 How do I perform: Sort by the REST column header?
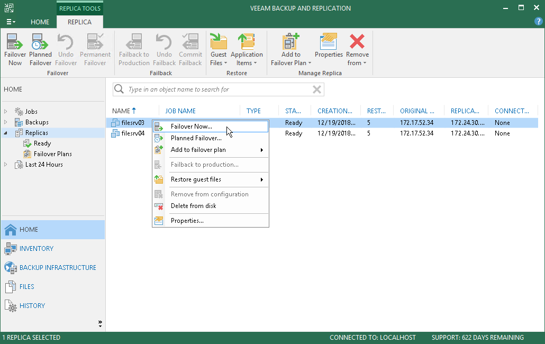click(376, 111)
